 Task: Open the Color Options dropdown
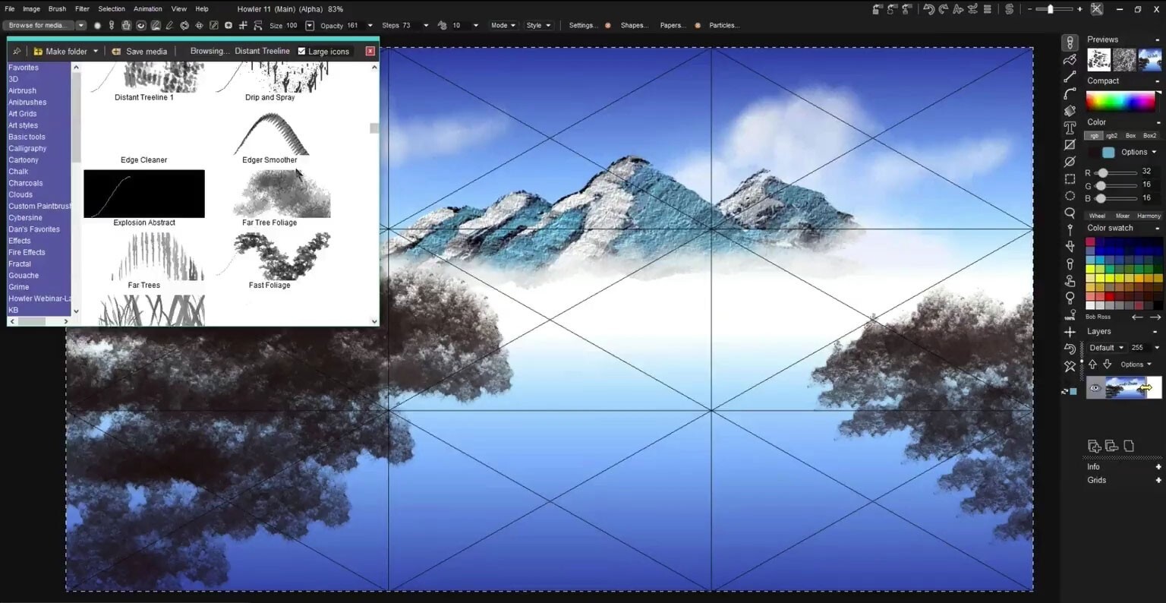point(1139,152)
